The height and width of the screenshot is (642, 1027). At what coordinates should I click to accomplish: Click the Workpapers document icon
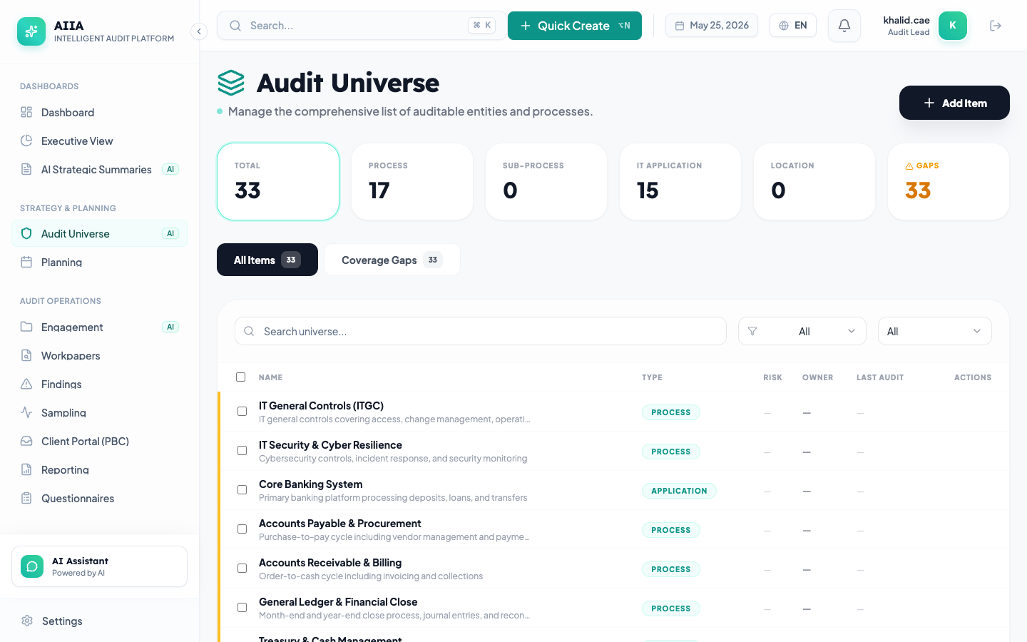(x=26, y=355)
